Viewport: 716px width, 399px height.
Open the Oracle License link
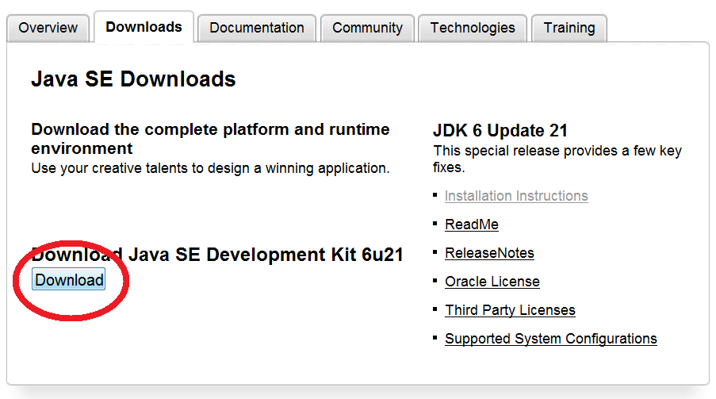(492, 282)
